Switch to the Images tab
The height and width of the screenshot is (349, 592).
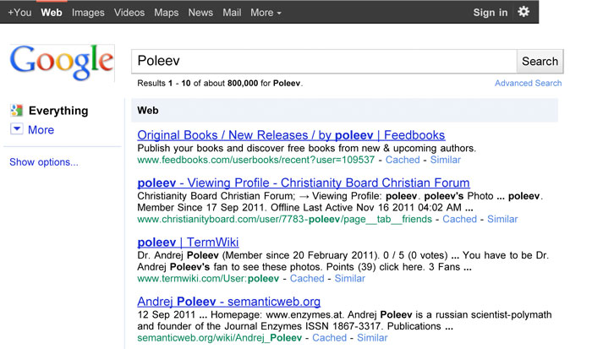88,13
